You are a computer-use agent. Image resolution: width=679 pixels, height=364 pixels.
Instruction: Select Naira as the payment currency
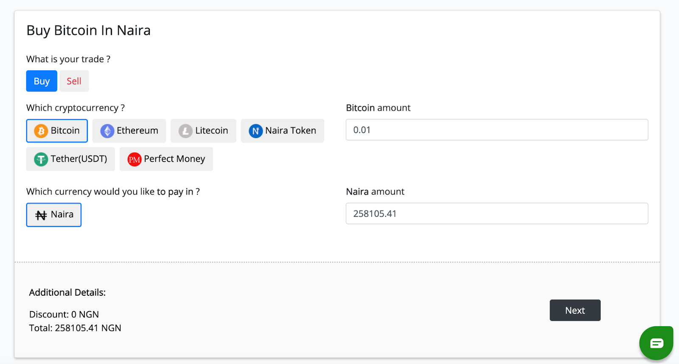[x=54, y=215]
